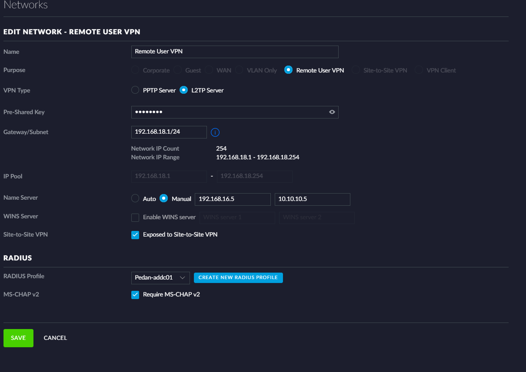Open the RADIUS Profile dropdown
526x372 pixels.
[x=160, y=277]
